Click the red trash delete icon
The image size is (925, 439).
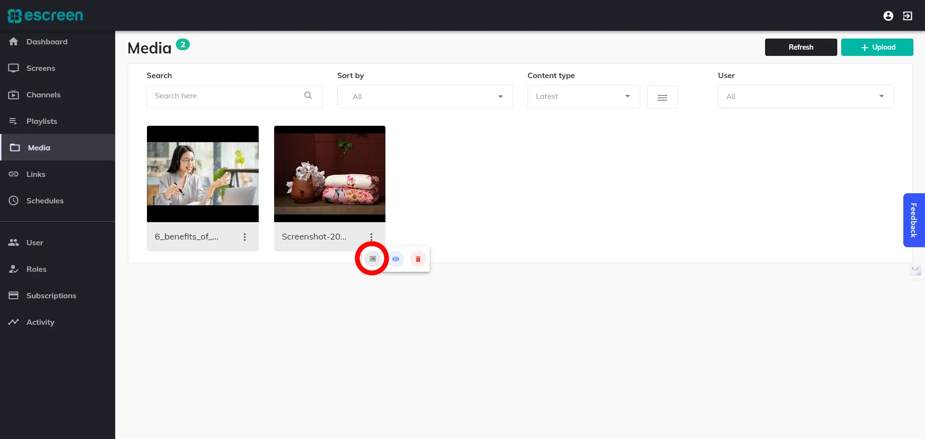click(x=418, y=259)
